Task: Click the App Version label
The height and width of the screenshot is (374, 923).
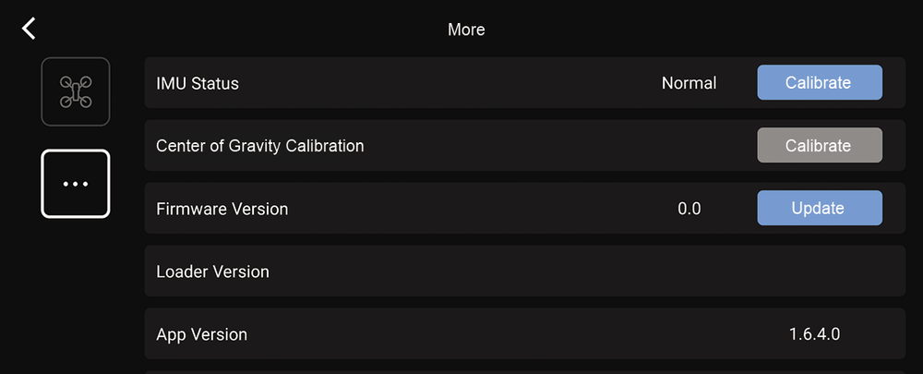Action: (x=201, y=334)
